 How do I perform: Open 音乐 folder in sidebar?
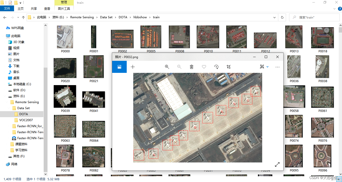[x=14, y=72]
